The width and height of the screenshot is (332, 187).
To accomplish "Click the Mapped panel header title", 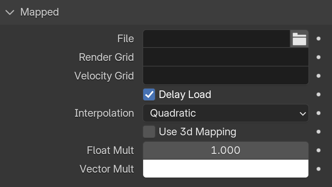I will [39, 12].
